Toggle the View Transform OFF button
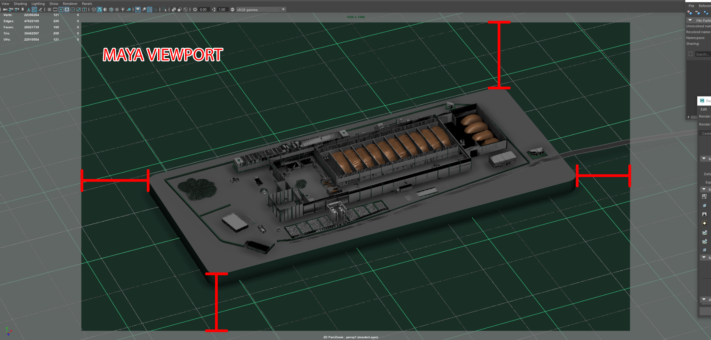Screen dimensions: 711x340 point(232,10)
